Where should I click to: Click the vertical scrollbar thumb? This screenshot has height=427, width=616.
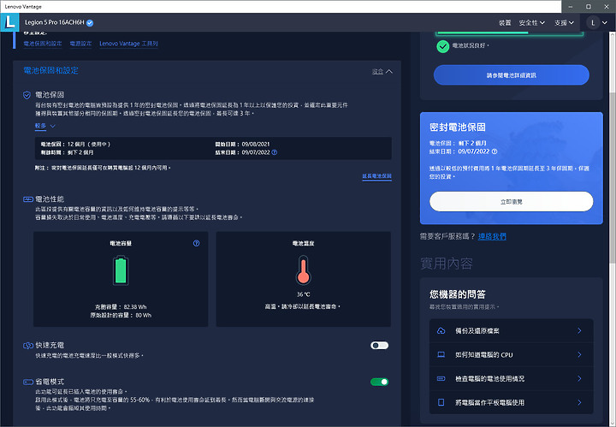click(613, 177)
